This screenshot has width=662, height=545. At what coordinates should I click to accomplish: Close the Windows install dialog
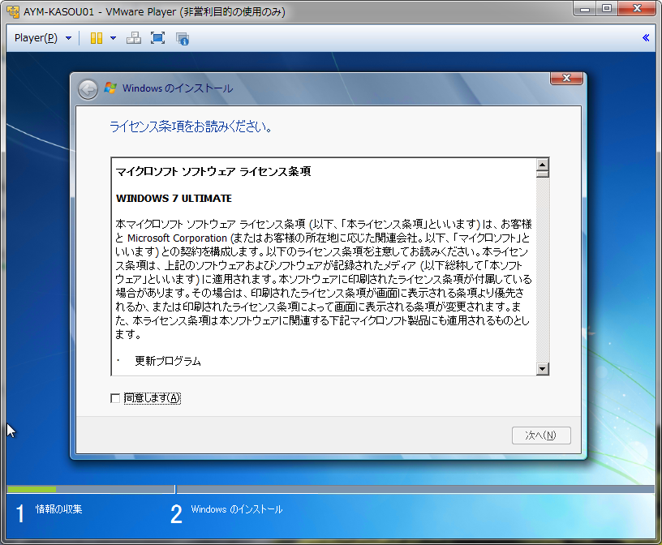point(566,78)
